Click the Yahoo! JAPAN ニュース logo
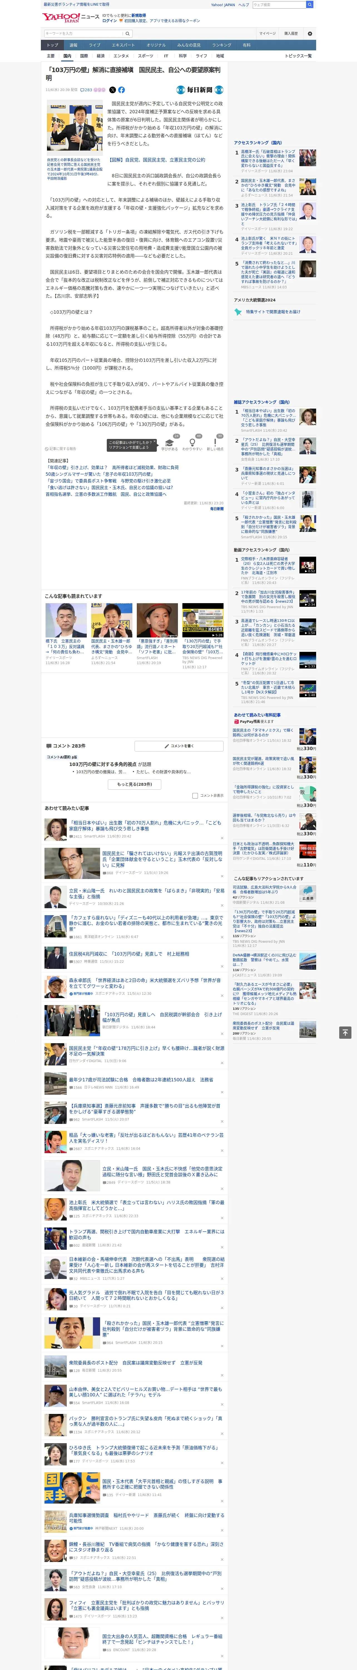The height and width of the screenshot is (1670, 357). pyautogui.click(x=71, y=18)
